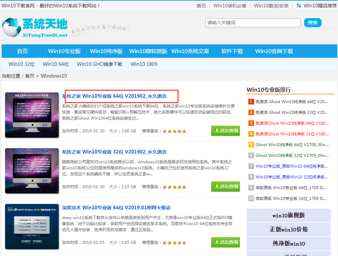Viewport: 338px width, 256px height.
Task: Open 免激活Ghost Win10纯净版 32位 V180... link
Action: click(x=292, y=134)
